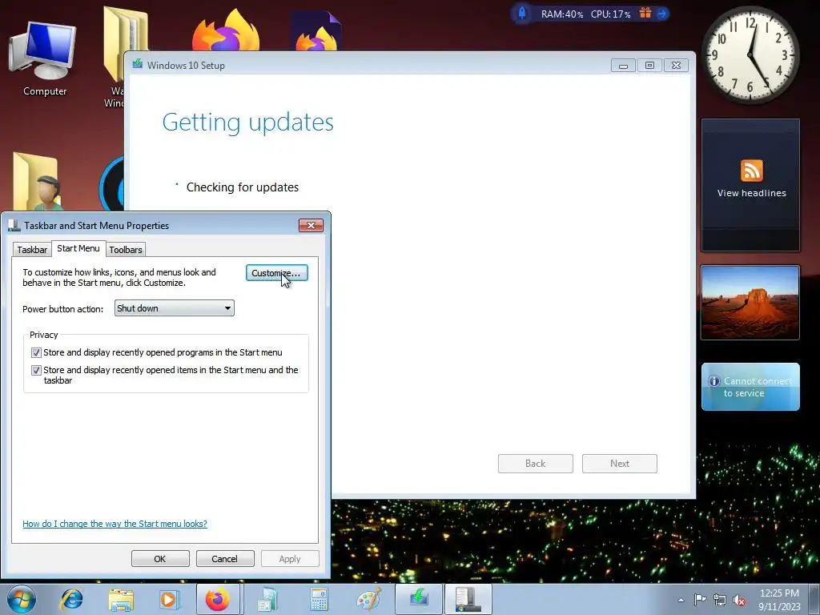This screenshot has width=820, height=615.
Task: Click the orange gift icon on the widget
Action: 645,13
